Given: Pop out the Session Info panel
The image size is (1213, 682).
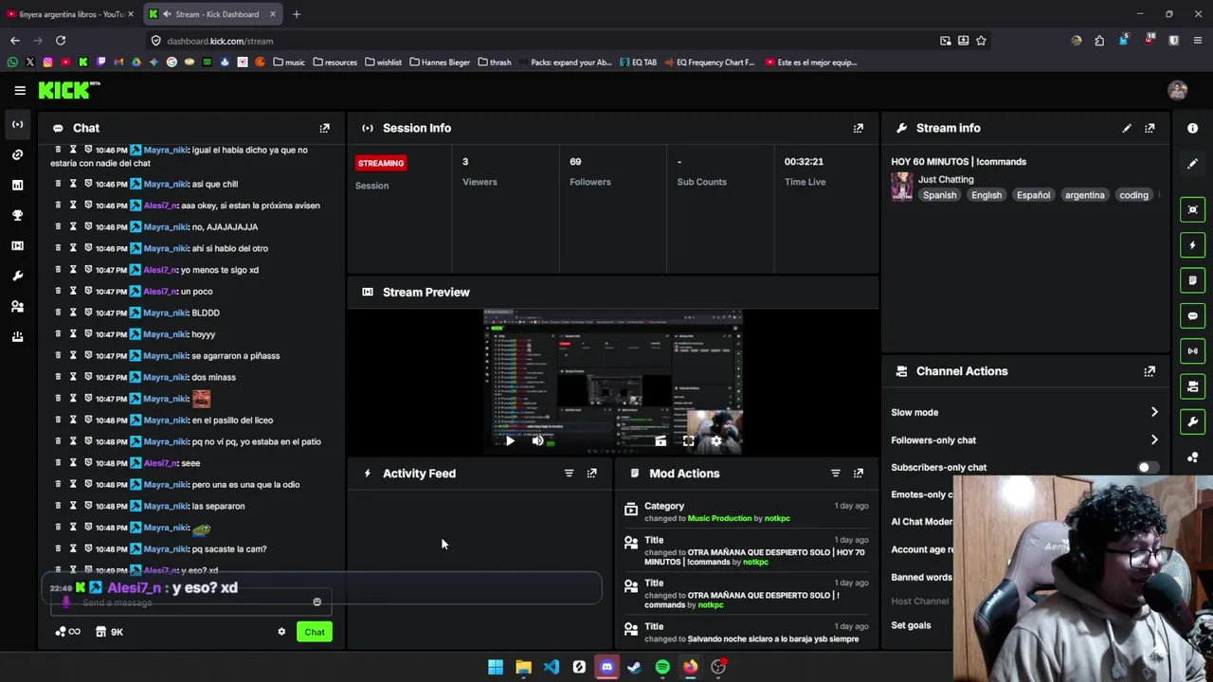Looking at the screenshot, I should pos(858,128).
